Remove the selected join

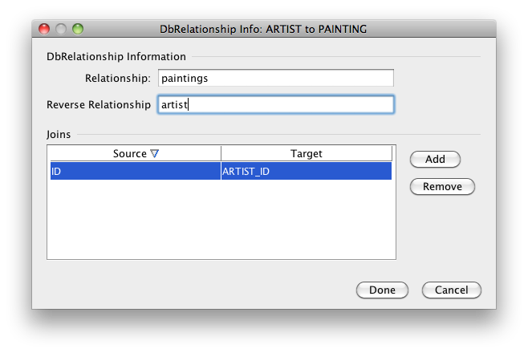[442, 187]
